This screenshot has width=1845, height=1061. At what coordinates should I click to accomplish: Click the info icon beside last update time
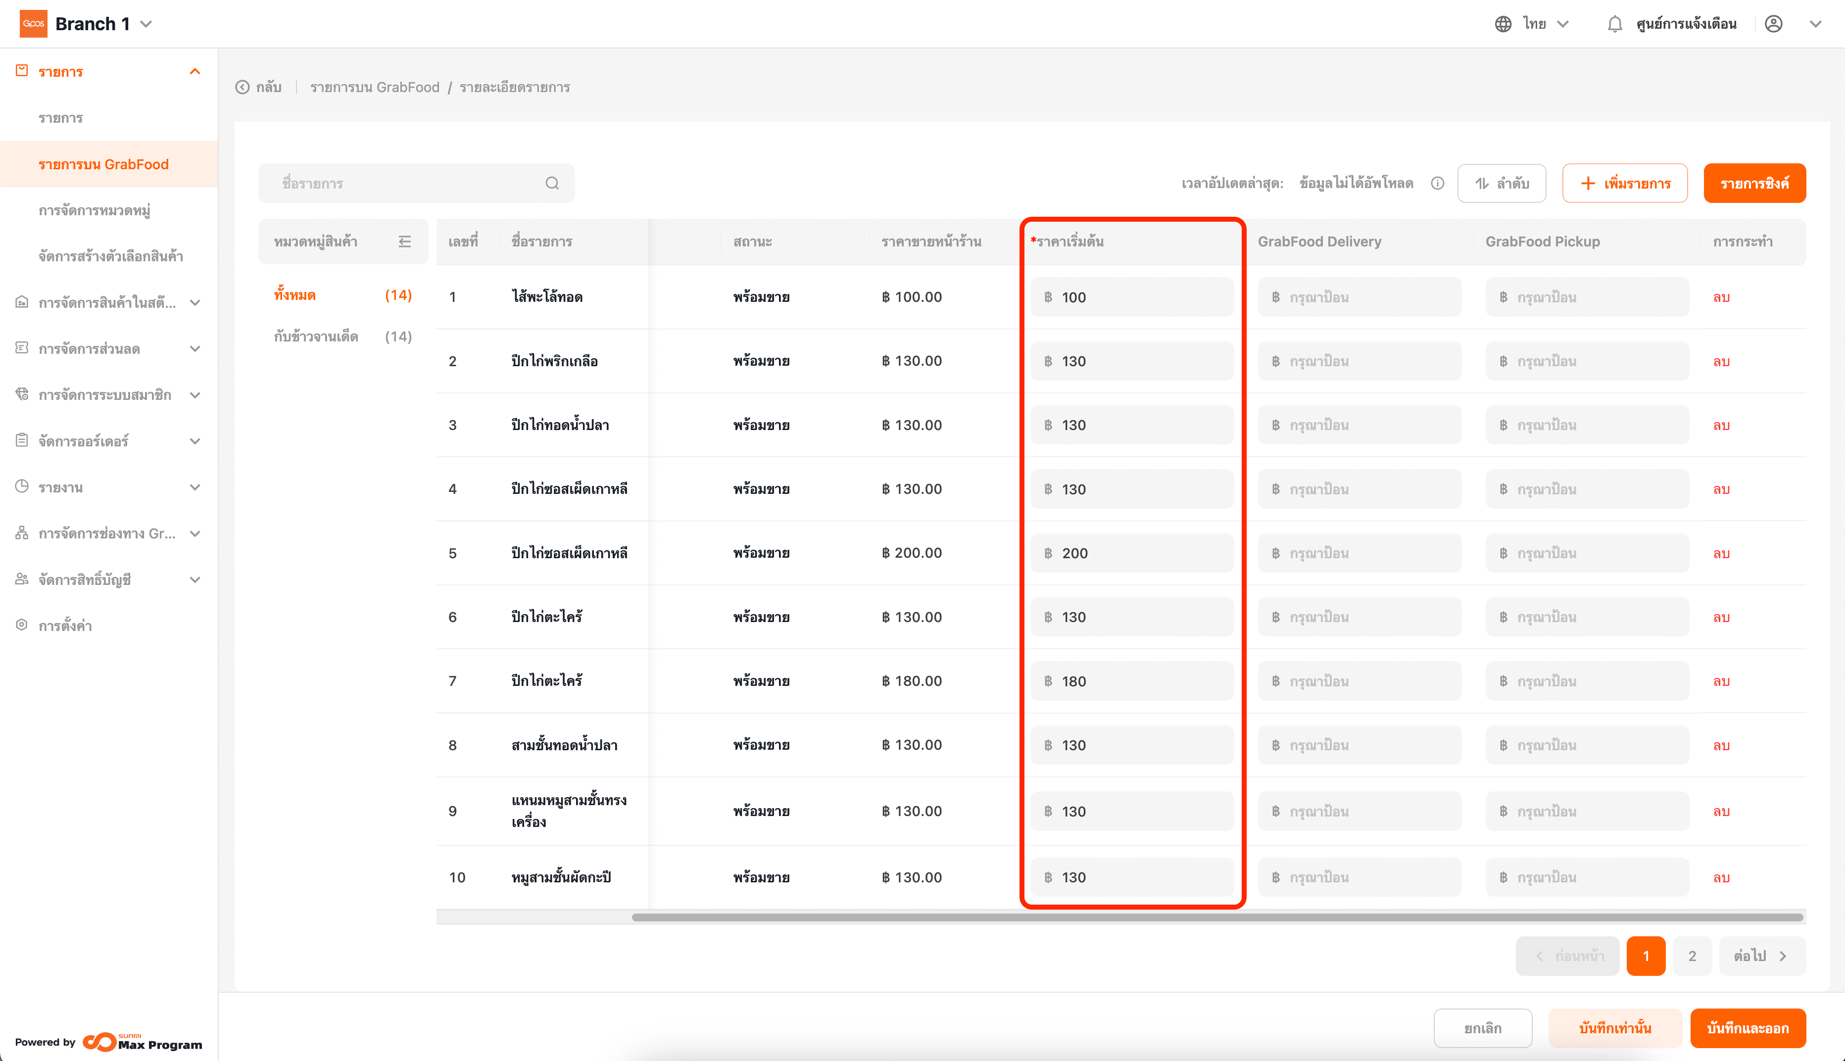coord(1437,183)
